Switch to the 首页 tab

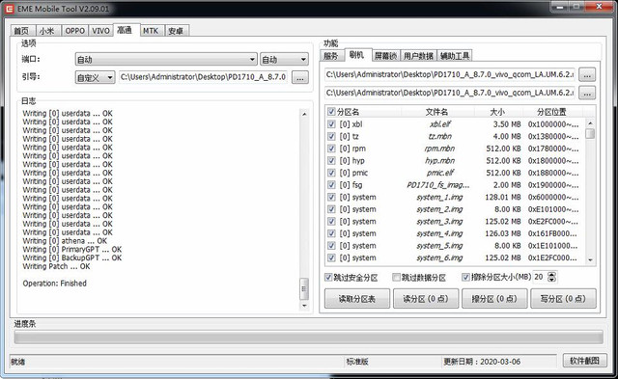coord(22,31)
